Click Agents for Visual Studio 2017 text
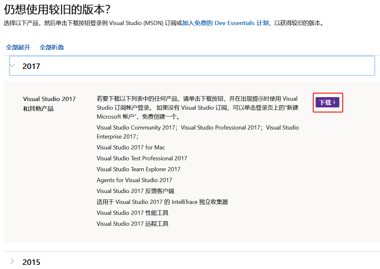The height and width of the screenshot is (269, 380). [134, 180]
